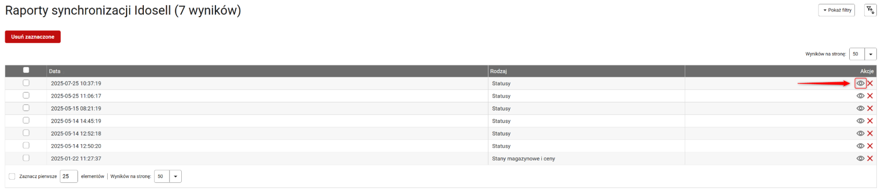View the Stany magazynowe i ceny report
This screenshot has width=882, height=193.
pyautogui.click(x=860, y=159)
